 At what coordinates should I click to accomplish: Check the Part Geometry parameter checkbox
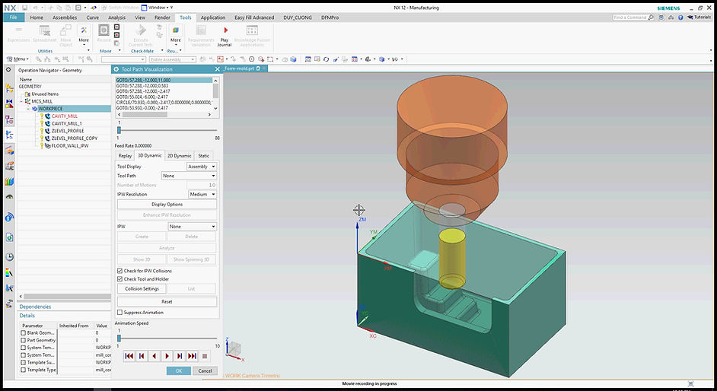pyautogui.click(x=24, y=340)
